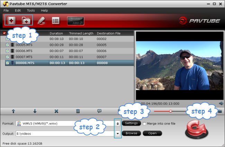The width and height of the screenshot is (225, 147).
Task: Uncheck the 00007.MTS checkbox
Action: (7, 57)
